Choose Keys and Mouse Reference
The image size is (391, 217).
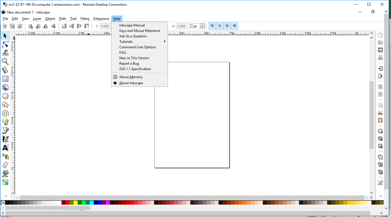(139, 31)
